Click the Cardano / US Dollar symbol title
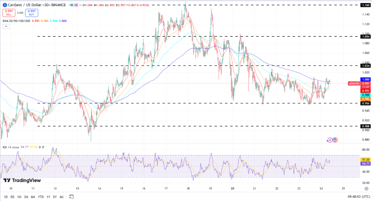372x201 pixels. (24, 5)
